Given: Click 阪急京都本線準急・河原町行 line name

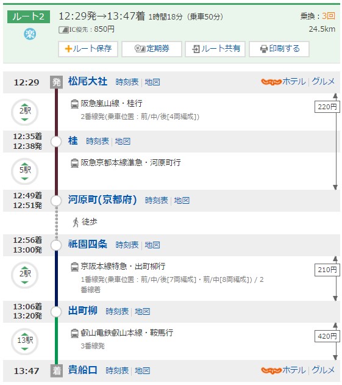Looking at the screenshot, I should pyautogui.click(x=130, y=162).
